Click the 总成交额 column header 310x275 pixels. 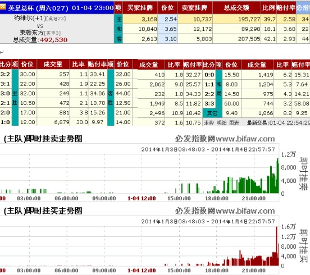tap(236, 8)
